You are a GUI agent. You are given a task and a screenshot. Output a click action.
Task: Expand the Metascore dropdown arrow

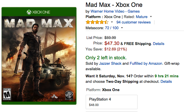122,28
